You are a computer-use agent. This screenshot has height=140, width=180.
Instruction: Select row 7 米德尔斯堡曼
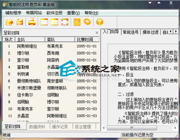[29, 88]
